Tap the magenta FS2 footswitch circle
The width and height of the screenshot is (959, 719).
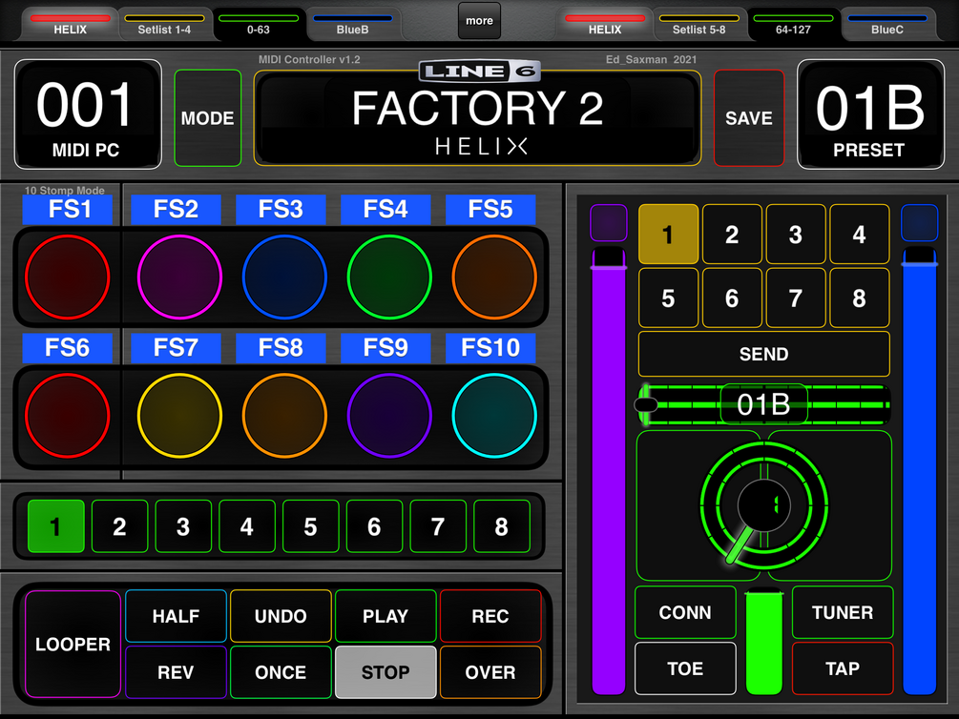tap(179, 277)
